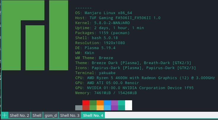
Task: Click the WM: KWin line
Action: click(x=84, y=53)
